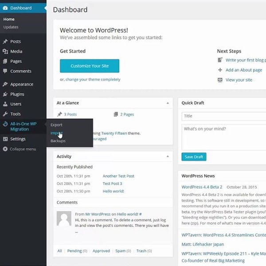
Task: Open Backups from the migration submenu
Action: point(58,141)
